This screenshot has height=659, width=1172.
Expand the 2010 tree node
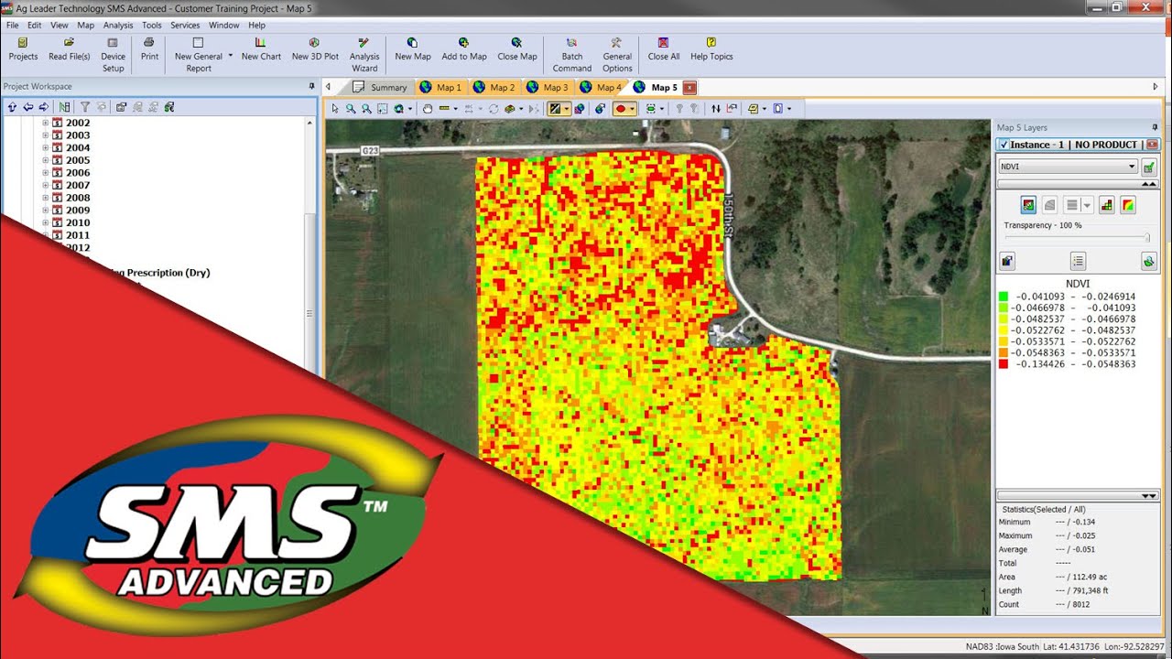click(x=46, y=222)
